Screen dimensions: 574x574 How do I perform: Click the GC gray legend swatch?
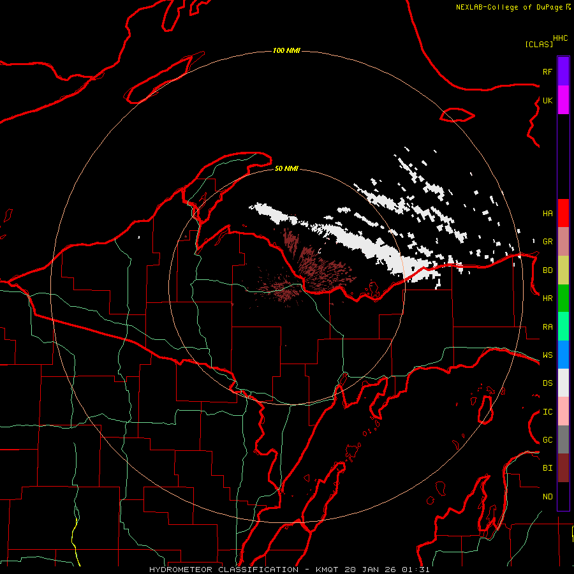(563, 439)
